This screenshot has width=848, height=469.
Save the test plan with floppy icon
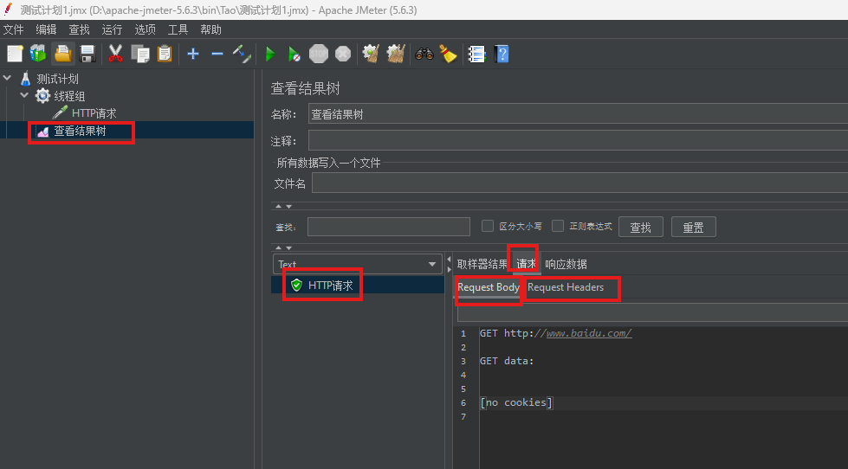pyautogui.click(x=87, y=54)
